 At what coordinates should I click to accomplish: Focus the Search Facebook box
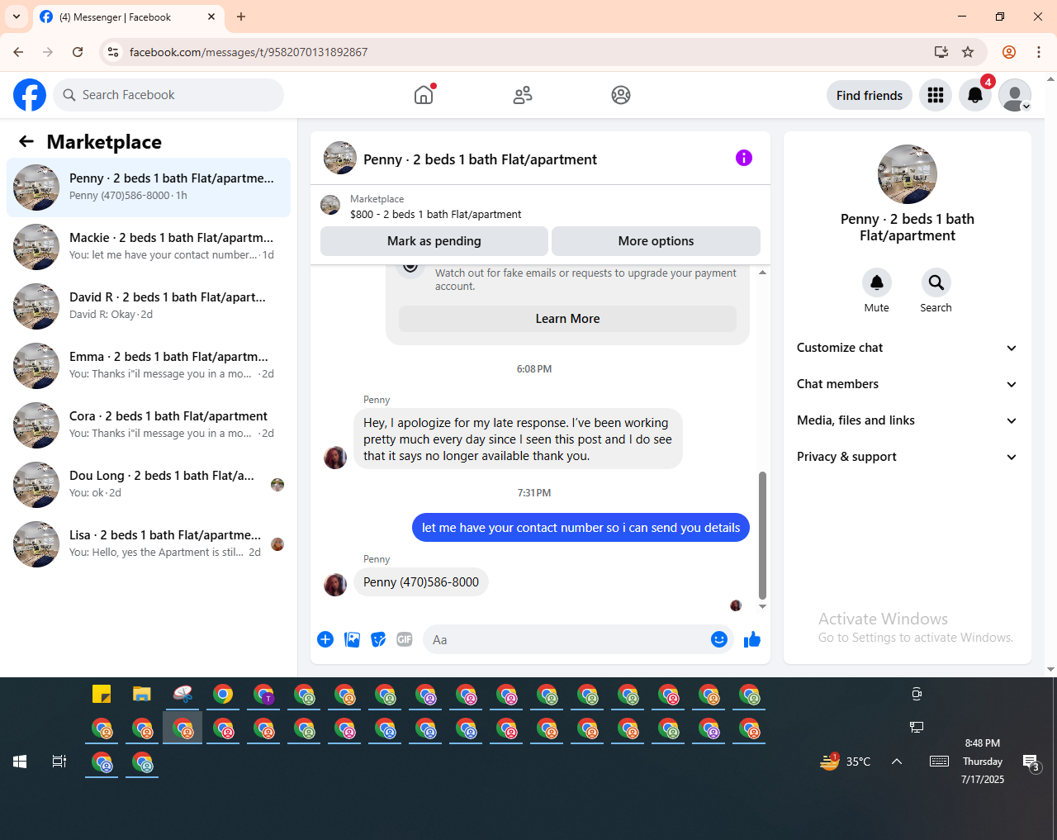[x=168, y=95]
